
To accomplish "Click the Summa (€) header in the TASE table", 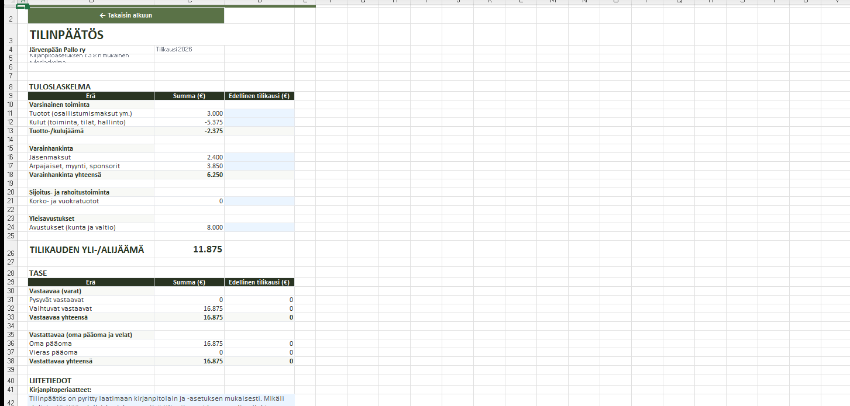I will coord(188,282).
